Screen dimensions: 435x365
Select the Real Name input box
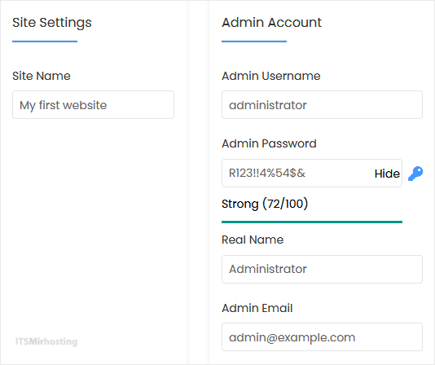click(x=322, y=269)
